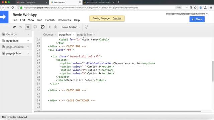Open the Run menu
The width and height of the screenshot is (214, 120).
coord(40,20)
